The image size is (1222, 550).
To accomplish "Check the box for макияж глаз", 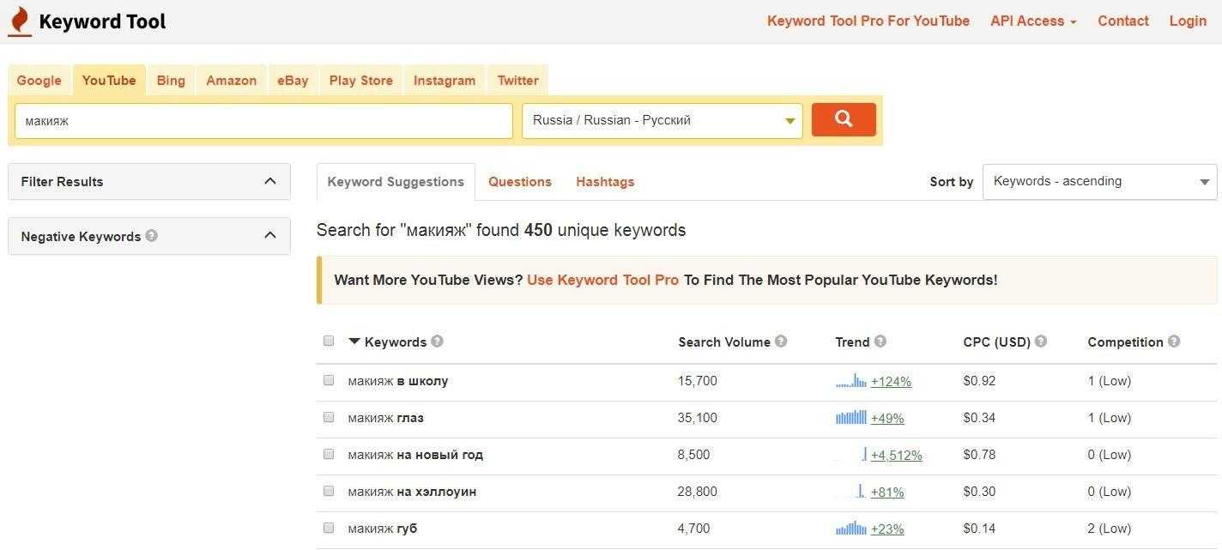I will [329, 418].
